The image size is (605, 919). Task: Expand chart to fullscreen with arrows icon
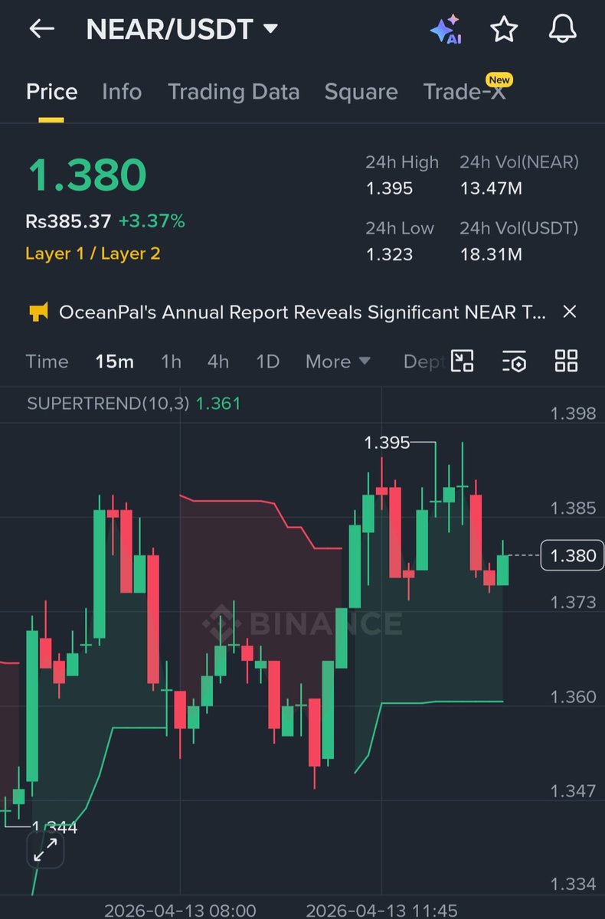[46, 851]
